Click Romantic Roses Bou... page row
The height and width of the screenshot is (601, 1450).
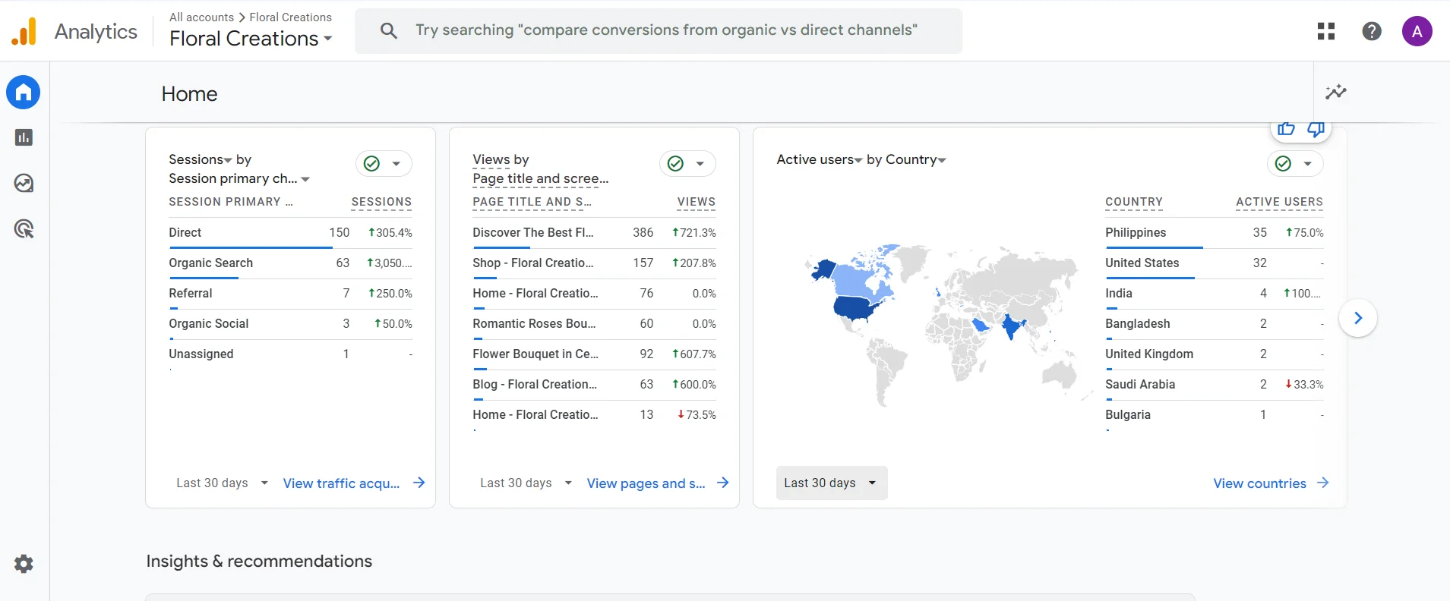(594, 324)
